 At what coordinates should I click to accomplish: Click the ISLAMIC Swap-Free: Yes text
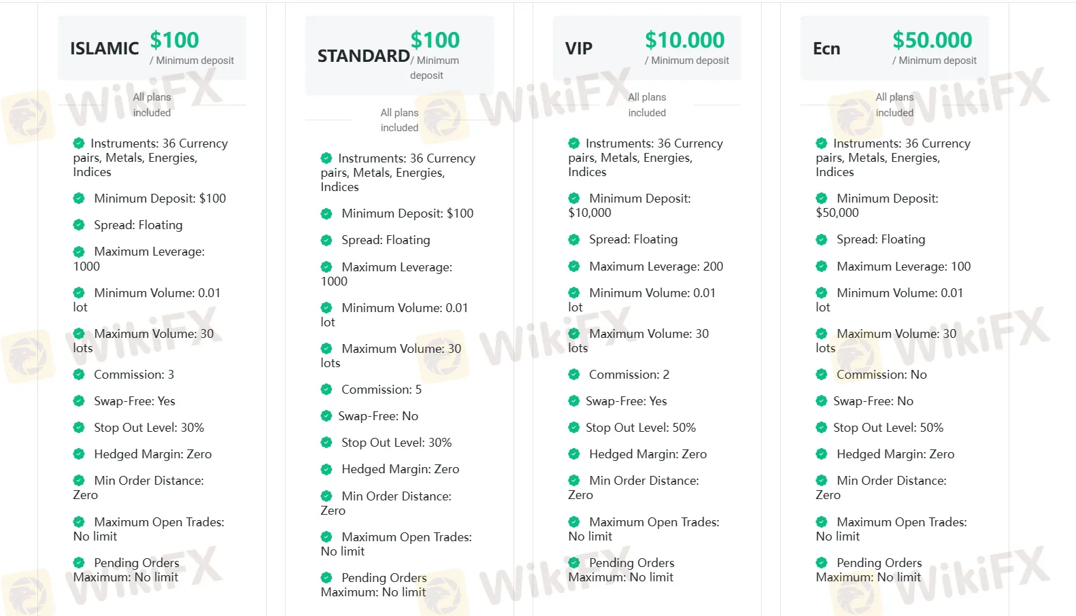[135, 401]
